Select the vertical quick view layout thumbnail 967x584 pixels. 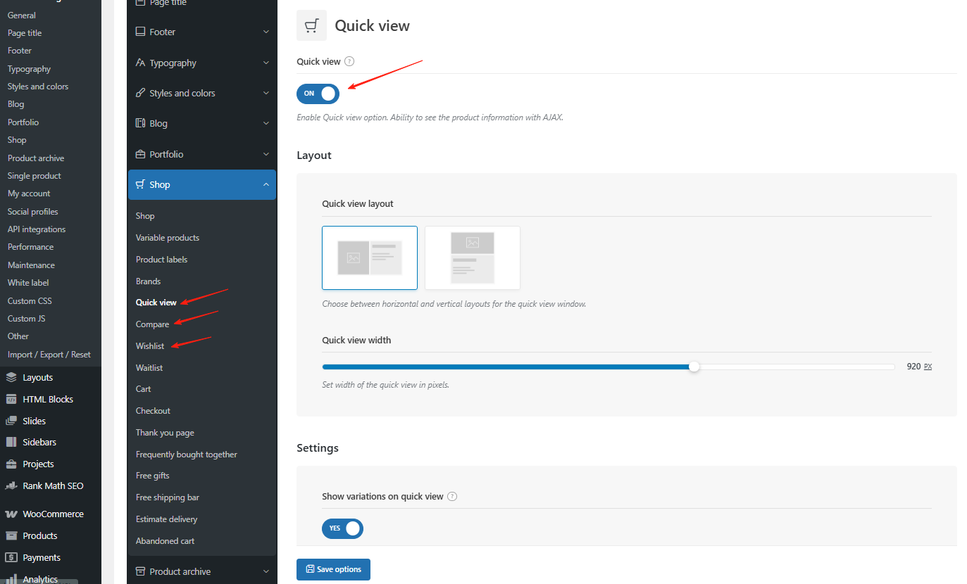(x=472, y=258)
